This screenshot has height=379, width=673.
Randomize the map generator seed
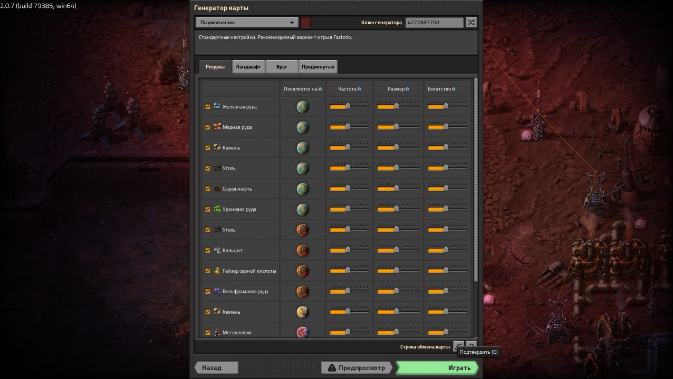point(471,23)
